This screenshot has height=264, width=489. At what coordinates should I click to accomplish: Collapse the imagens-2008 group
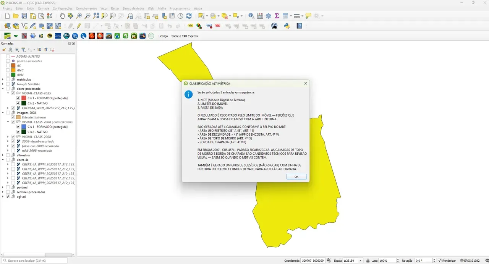pos(3,113)
